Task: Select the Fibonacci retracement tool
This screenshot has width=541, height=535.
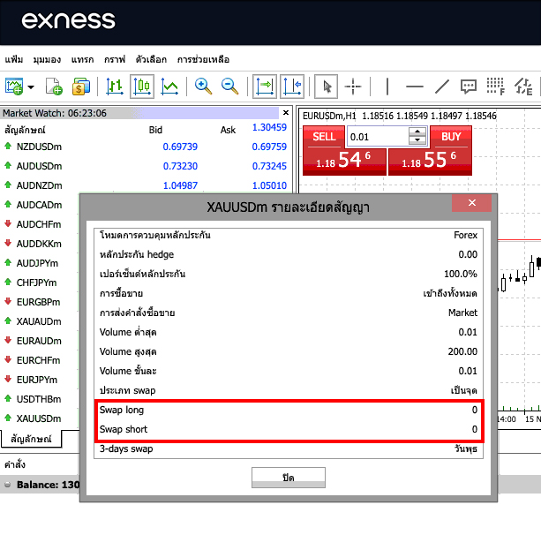Action: coord(496,87)
